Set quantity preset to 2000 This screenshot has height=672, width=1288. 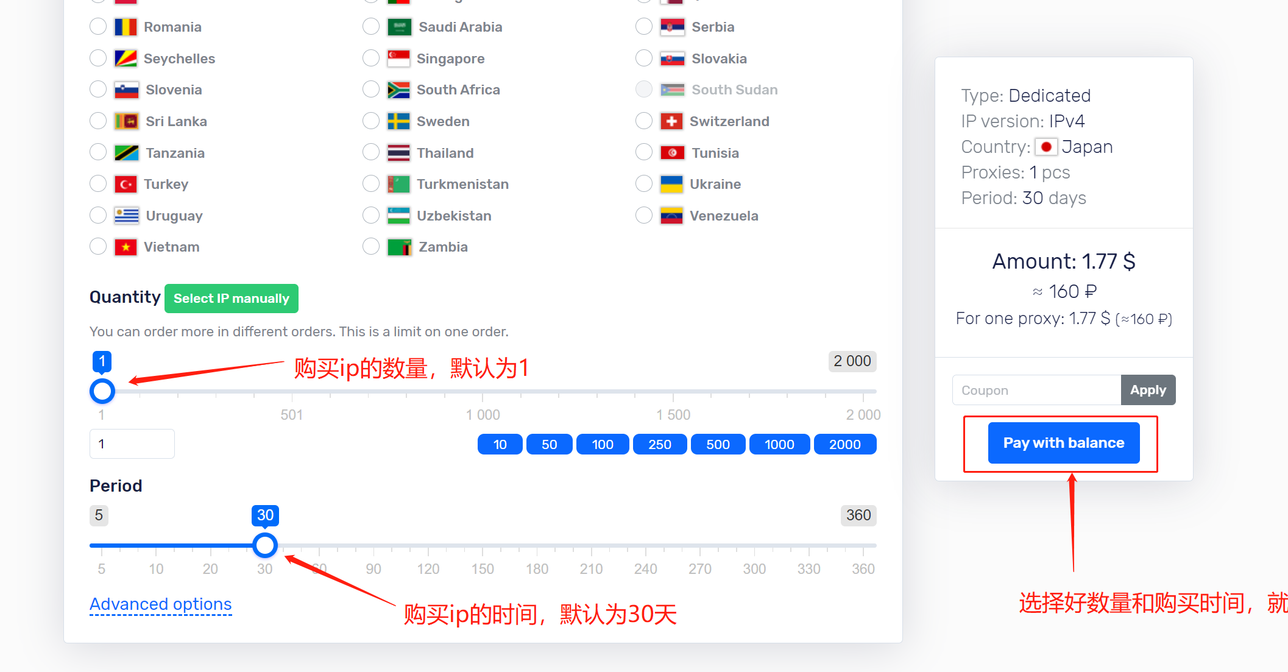click(x=845, y=445)
